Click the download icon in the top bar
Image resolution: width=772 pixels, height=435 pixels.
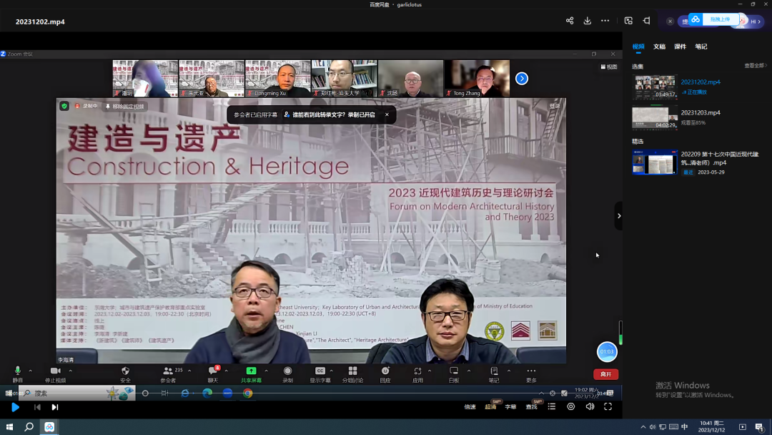[x=588, y=21]
